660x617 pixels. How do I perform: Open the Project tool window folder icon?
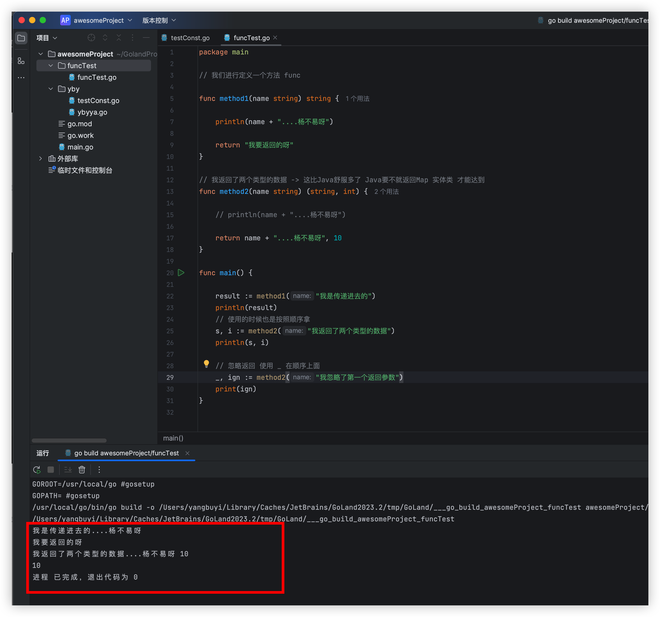21,38
